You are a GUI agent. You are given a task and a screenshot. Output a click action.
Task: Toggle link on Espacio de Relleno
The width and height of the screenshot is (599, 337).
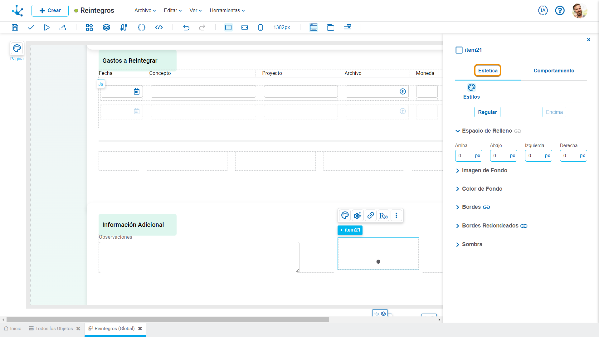point(518,131)
